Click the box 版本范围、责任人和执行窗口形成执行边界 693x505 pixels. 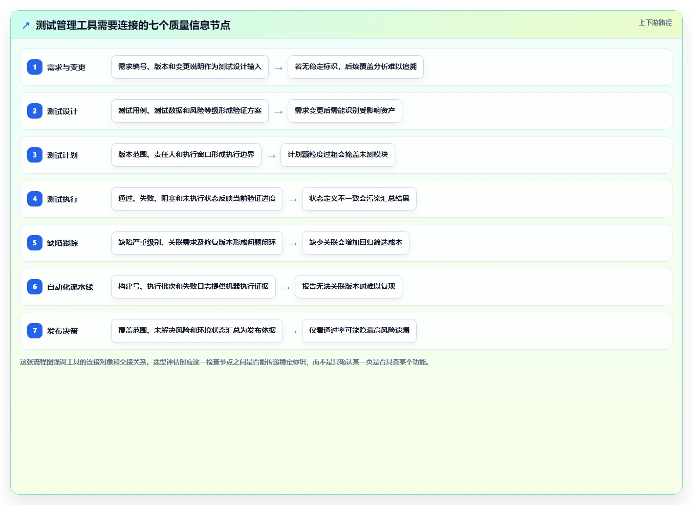[x=186, y=155]
